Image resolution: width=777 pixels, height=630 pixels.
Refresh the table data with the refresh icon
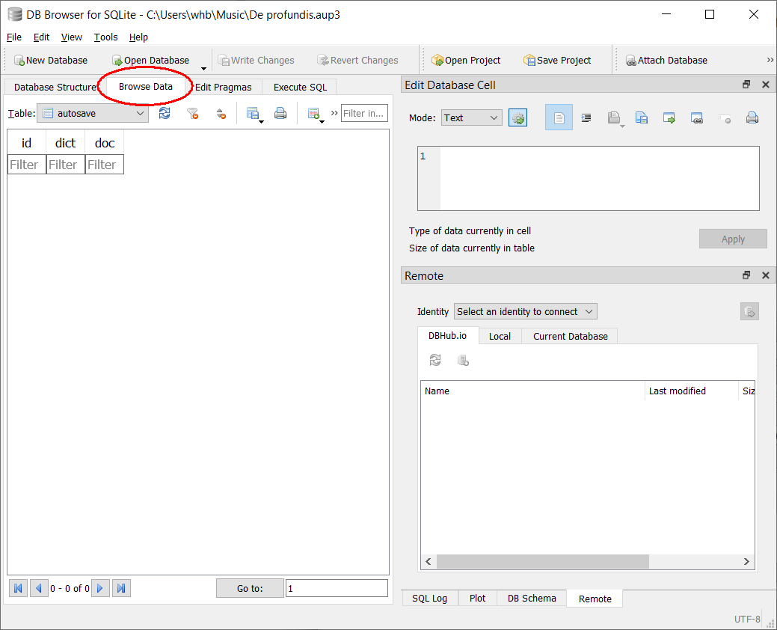[x=165, y=114]
